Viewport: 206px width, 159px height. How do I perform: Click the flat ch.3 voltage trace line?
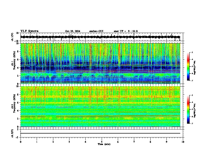[x=100, y=133]
